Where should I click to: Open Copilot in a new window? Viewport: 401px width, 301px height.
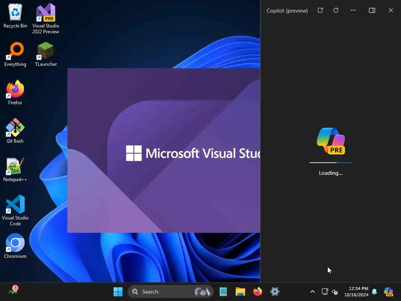320,10
